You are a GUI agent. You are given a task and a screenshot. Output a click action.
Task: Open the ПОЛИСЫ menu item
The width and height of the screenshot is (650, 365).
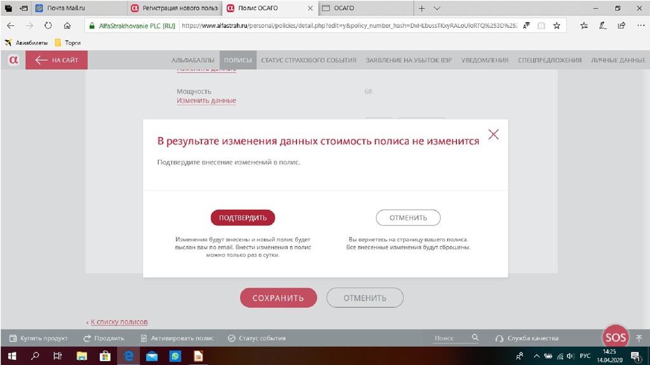coord(238,60)
